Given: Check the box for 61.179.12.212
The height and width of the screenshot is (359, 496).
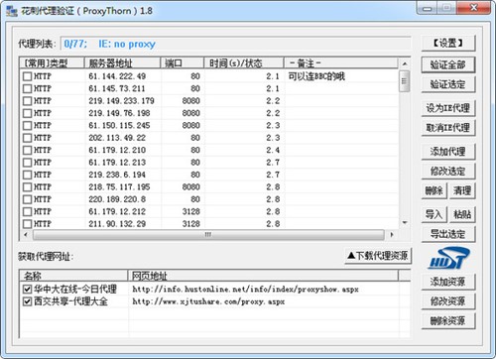Looking at the screenshot, I should pos(27,211).
